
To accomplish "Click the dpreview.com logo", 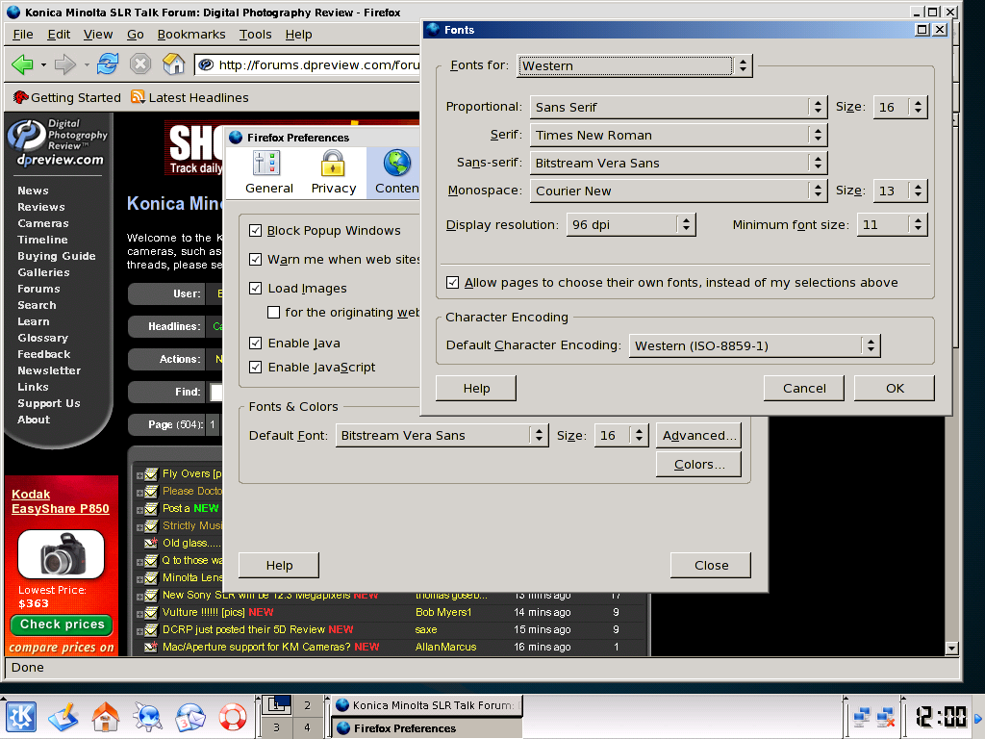I will (x=58, y=143).
